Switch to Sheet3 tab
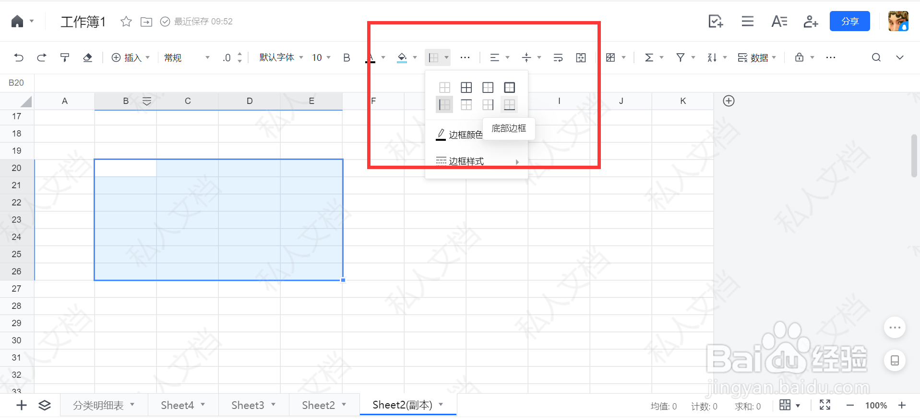920x419 pixels. [254, 406]
